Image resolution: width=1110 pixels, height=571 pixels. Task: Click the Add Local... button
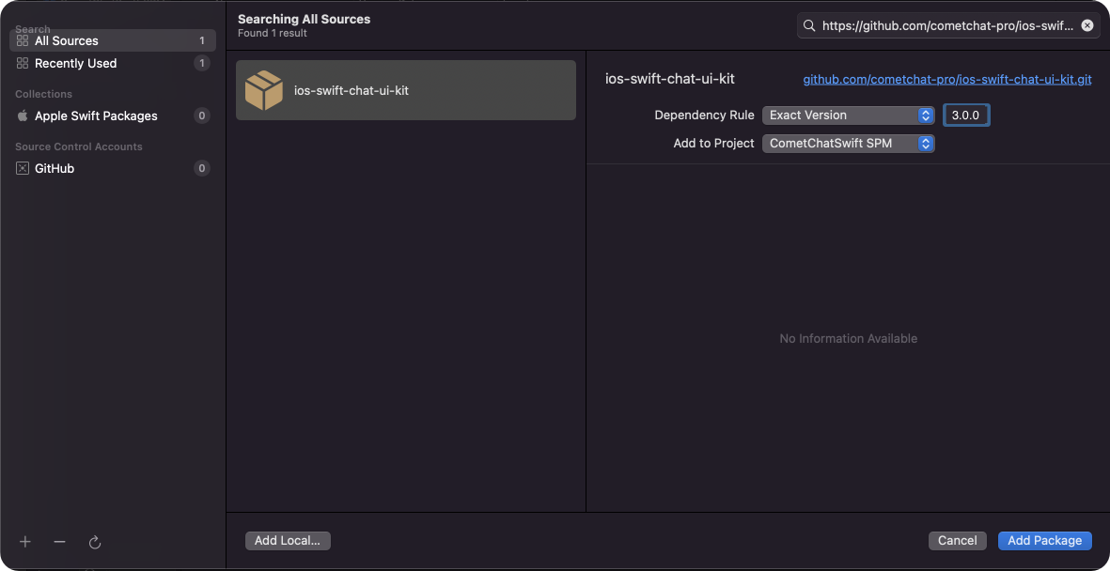[x=288, y=541]
